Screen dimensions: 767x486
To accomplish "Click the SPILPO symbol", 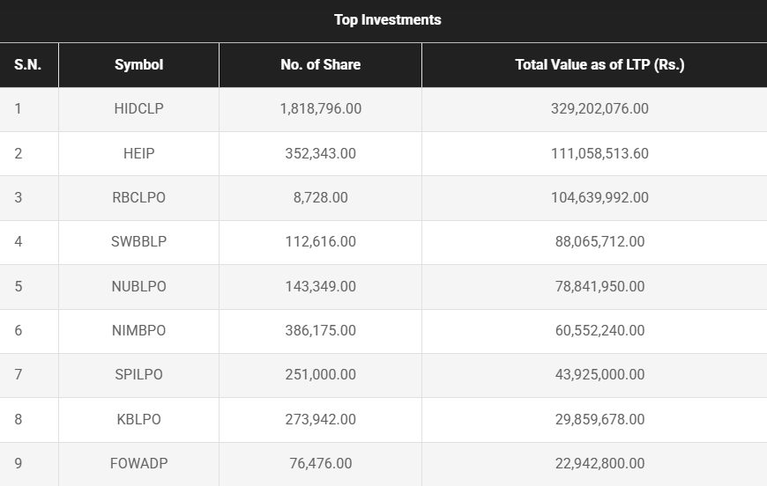I will (138, 374).
